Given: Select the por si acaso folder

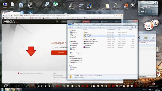Looking at the screenshot, I should click(109, 34).
